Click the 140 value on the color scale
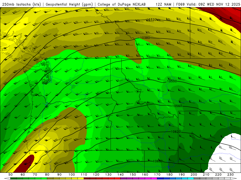The width and height of the screenshot is (241, 180). pos(120,175)
